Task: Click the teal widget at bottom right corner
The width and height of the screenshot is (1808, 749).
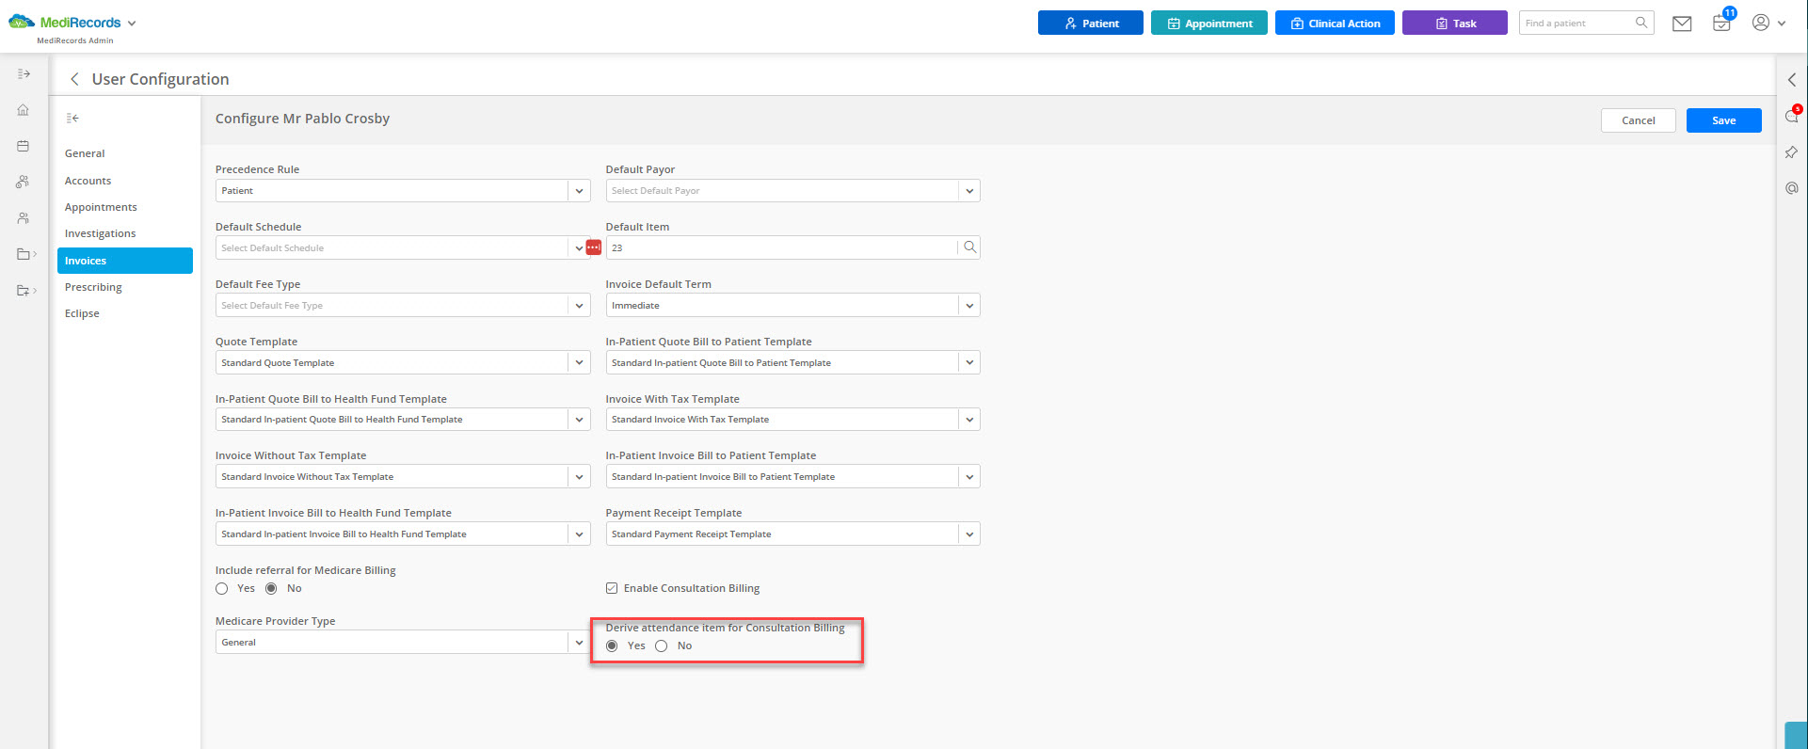Action: (1796, 736)
